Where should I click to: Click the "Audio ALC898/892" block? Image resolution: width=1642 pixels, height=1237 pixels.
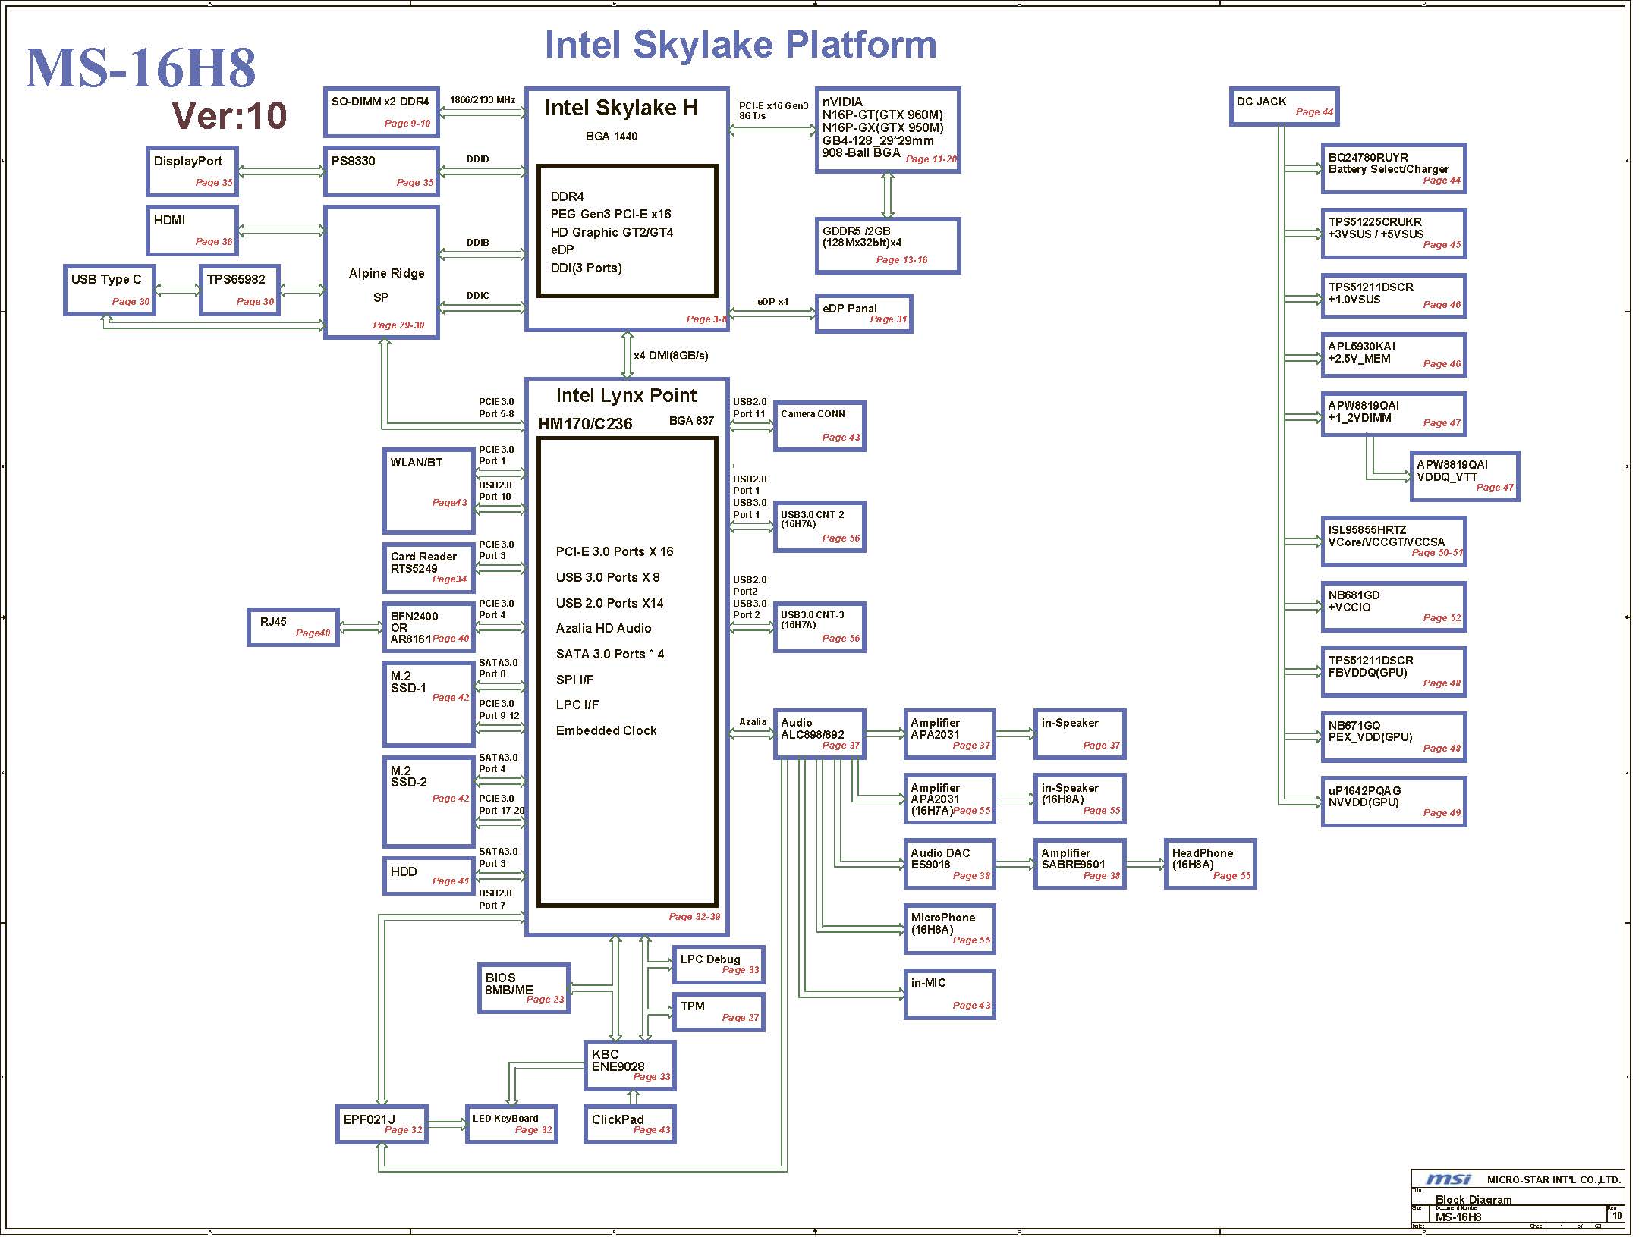(x=819, y=734)
